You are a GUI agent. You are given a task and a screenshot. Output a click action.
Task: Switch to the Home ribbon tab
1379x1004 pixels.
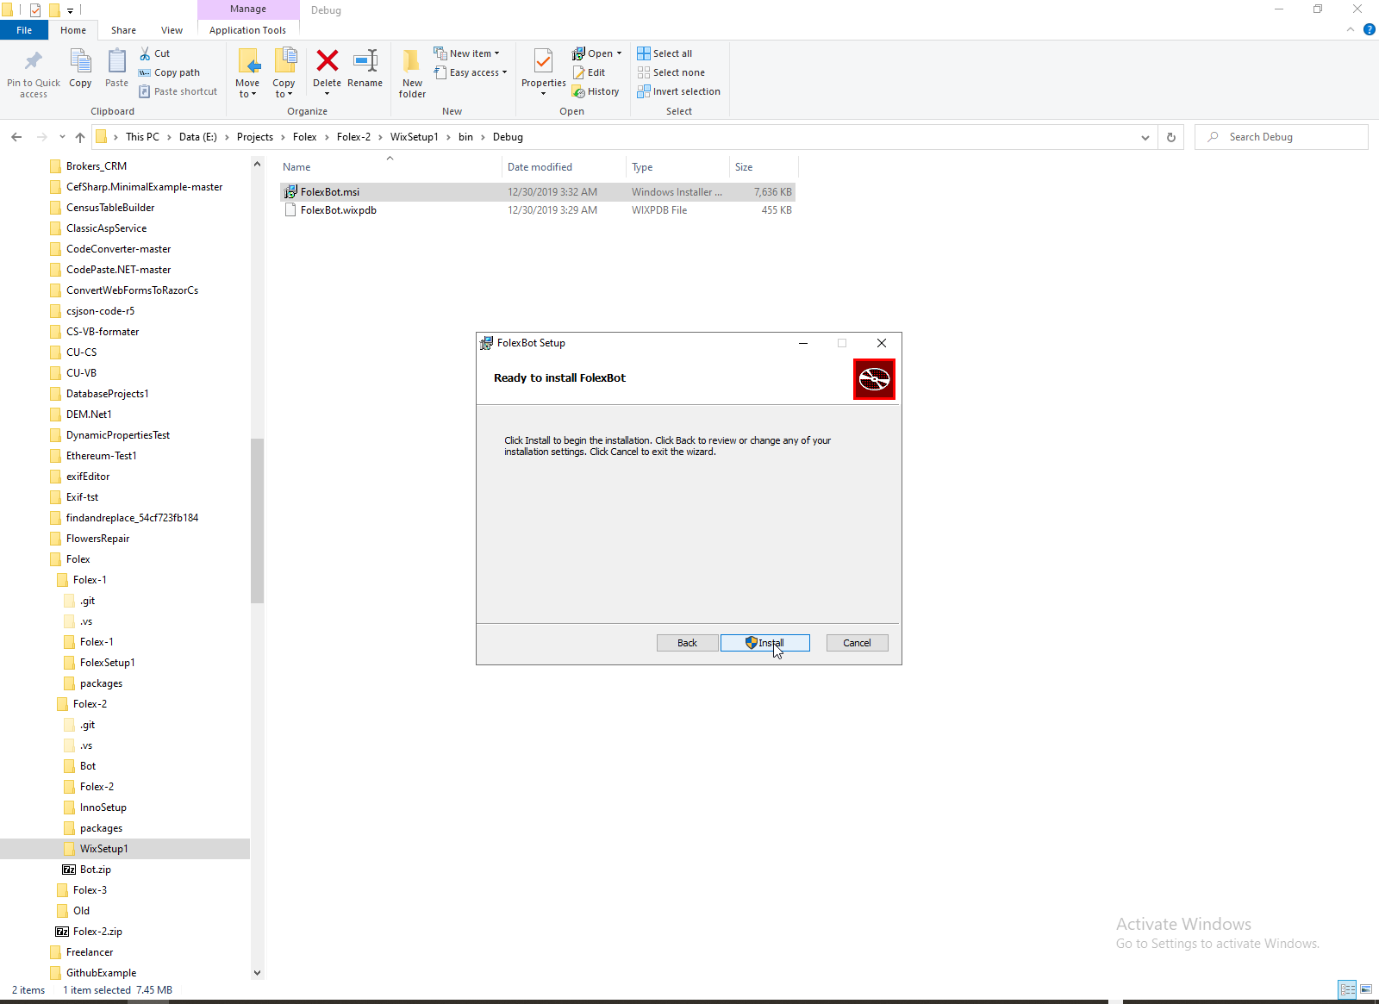(73, 30)
